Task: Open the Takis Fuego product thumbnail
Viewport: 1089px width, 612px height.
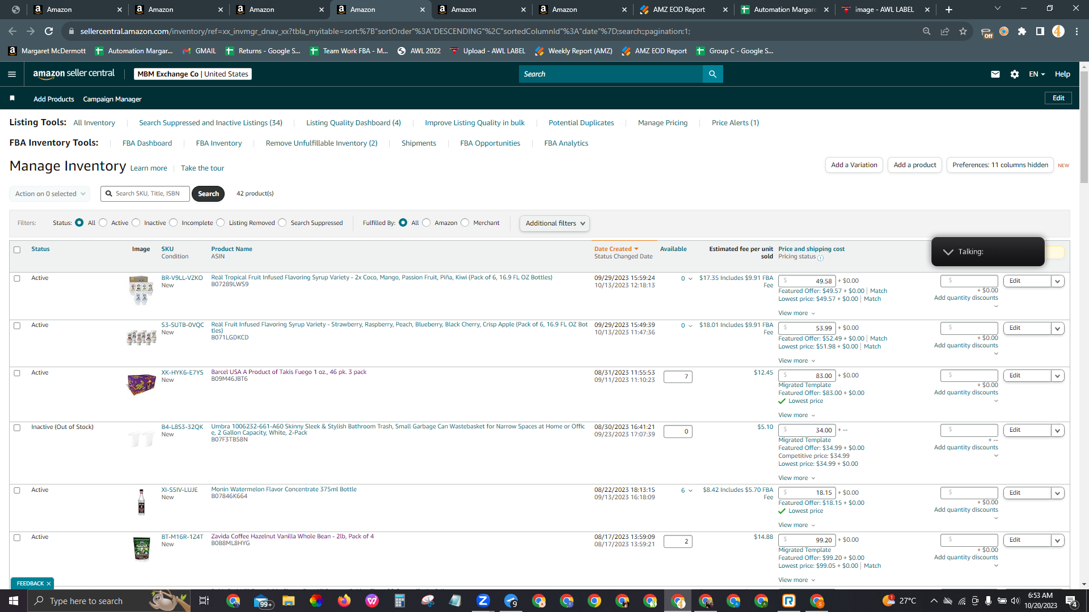Action: pos(141,384)
